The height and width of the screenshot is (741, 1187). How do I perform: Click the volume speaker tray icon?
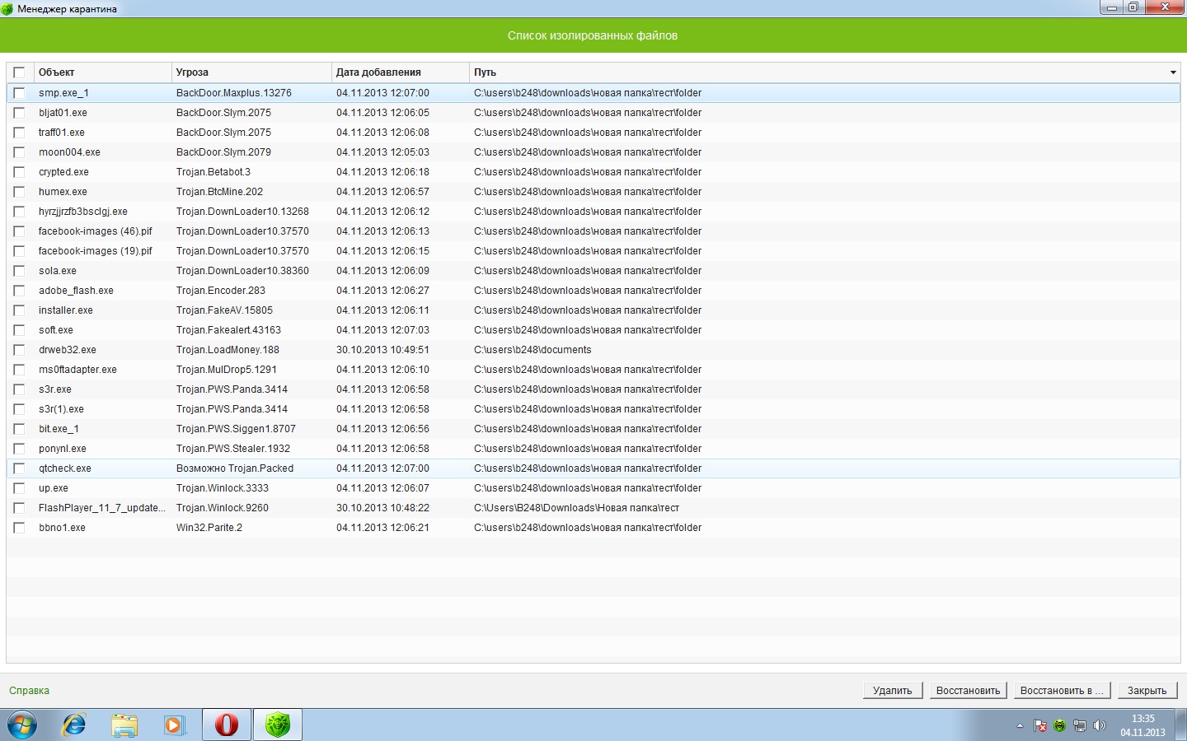click(x=1099, y=725)
